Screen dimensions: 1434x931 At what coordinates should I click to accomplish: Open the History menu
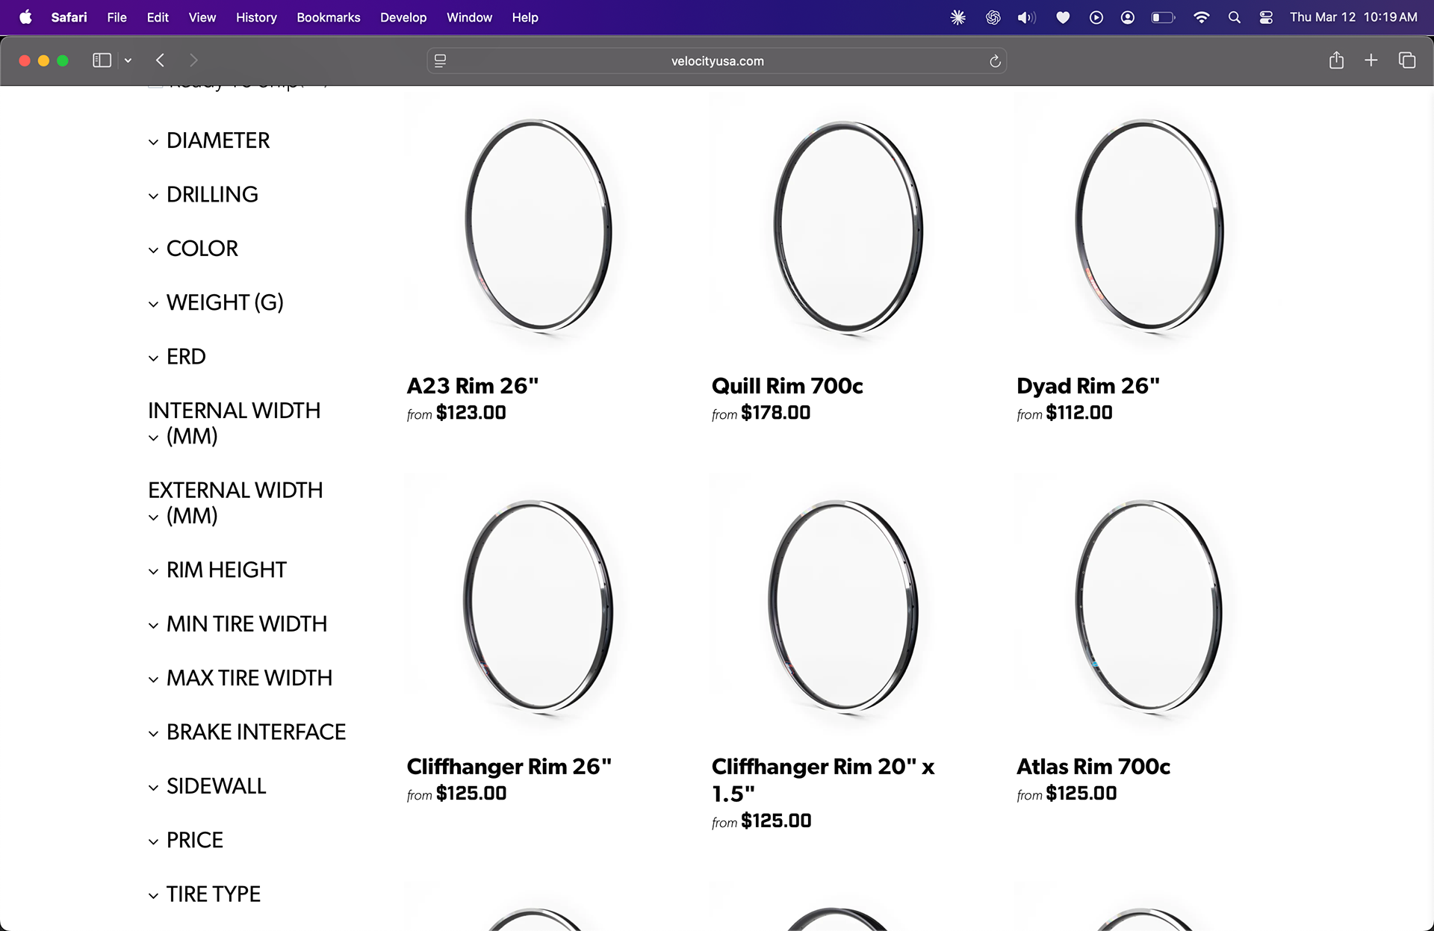click(256, 17)
